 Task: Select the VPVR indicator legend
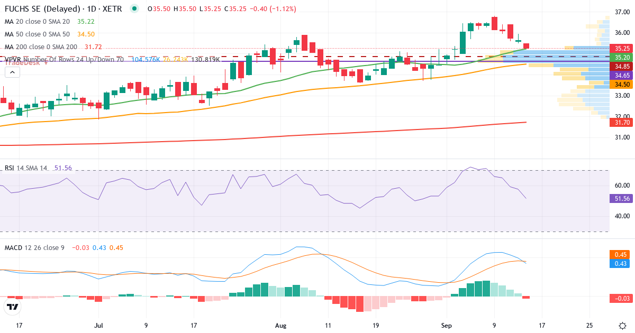(x=64, y=60)
